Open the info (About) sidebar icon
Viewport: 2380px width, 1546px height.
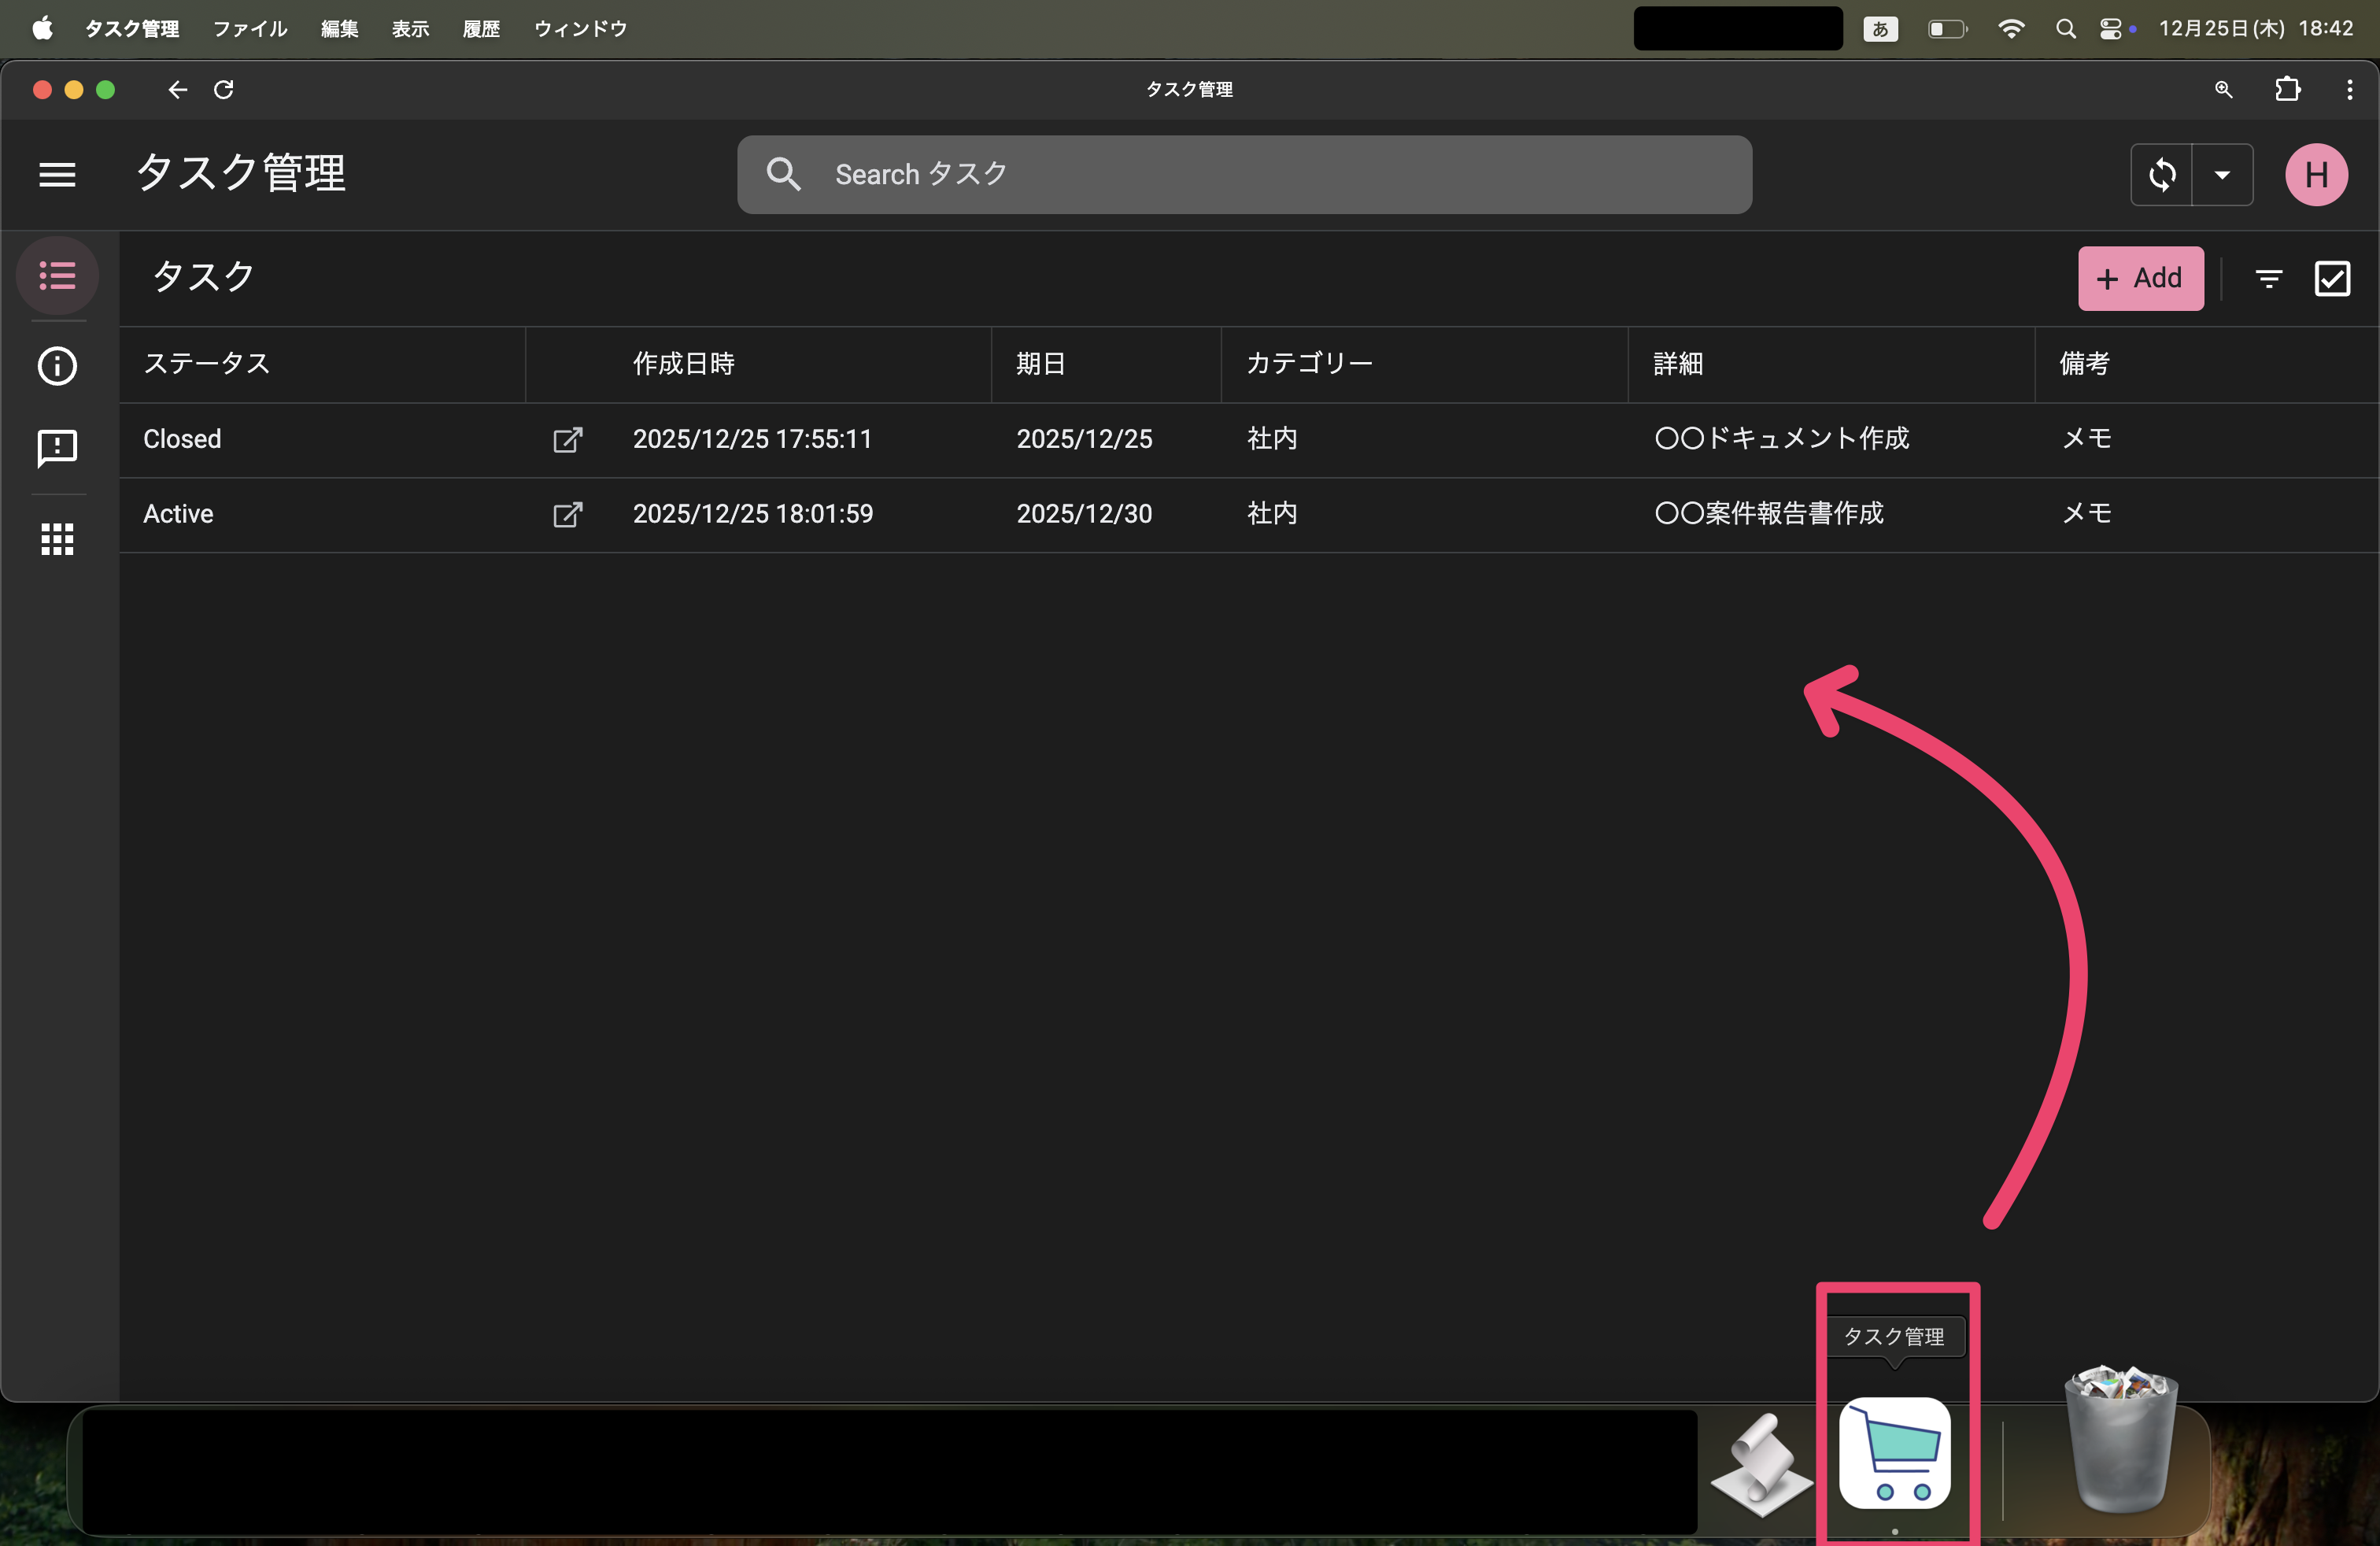click(x=57, y=366)
